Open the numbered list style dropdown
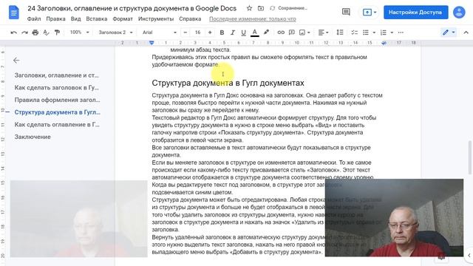Screen dimensions: 473x266 392,33
